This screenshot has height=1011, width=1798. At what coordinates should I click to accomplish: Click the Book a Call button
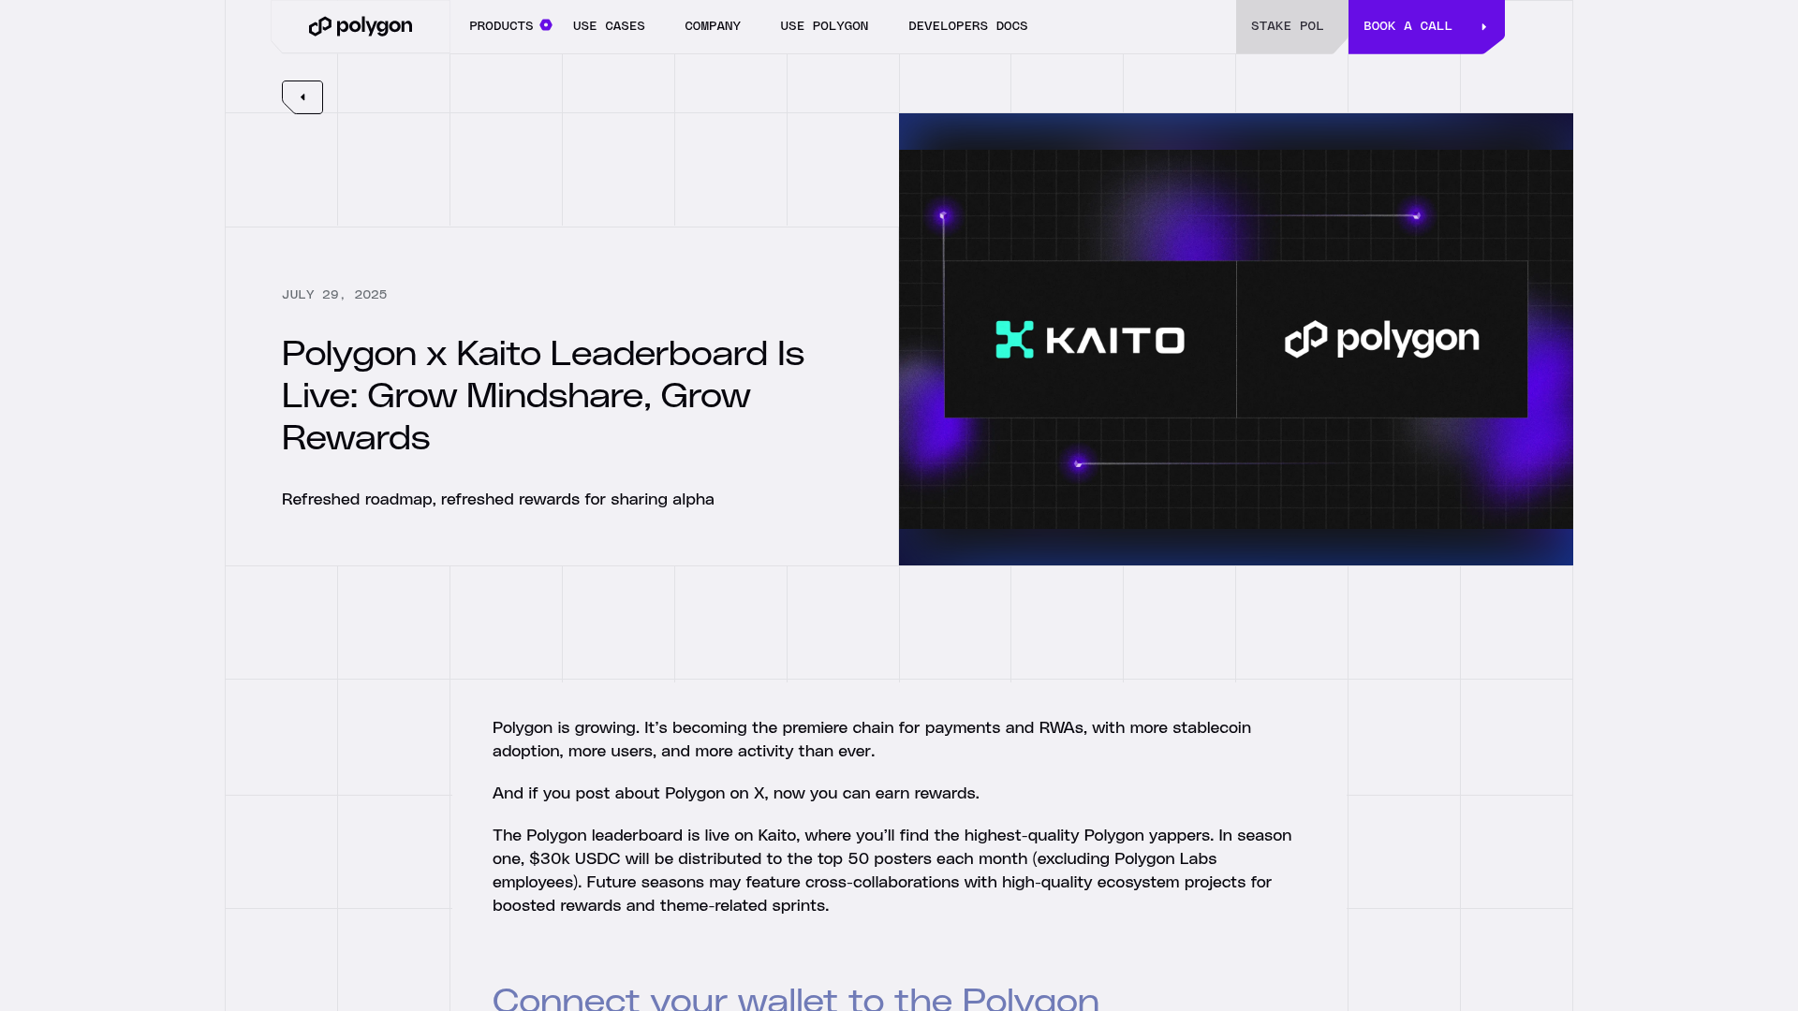click(1426, 26)
